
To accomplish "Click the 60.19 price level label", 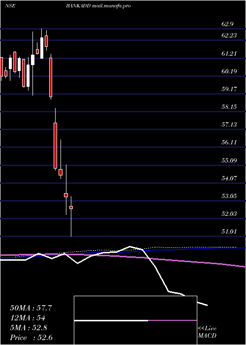I will pos(229,71).
